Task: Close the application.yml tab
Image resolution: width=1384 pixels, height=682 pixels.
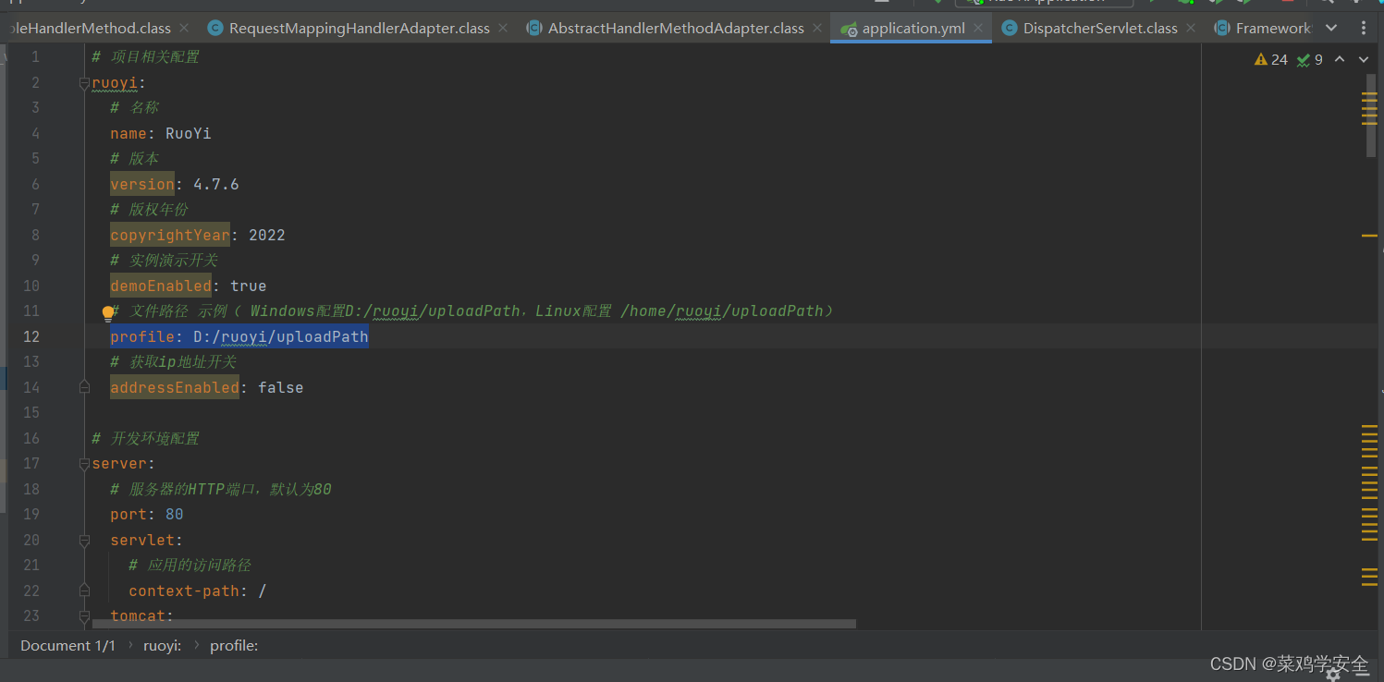Action: pyautogui.click(x=978, y=28)
